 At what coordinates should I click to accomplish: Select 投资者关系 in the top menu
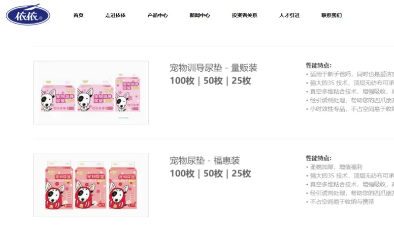point(244,15)
